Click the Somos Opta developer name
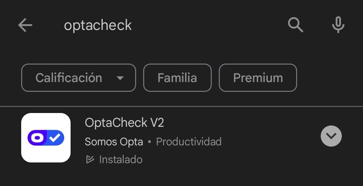Viewport: 363px width, 186px height. click(x=114, y=142)
